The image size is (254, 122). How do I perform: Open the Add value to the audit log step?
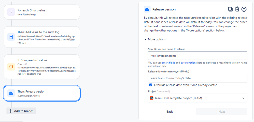click(x=42, y=37)
